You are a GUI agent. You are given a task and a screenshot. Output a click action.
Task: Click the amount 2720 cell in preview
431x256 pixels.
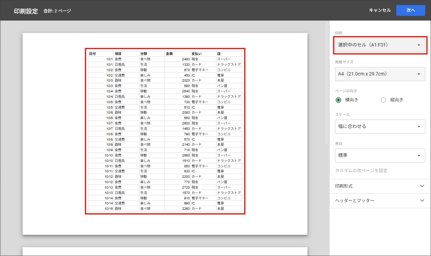[177, 187]
